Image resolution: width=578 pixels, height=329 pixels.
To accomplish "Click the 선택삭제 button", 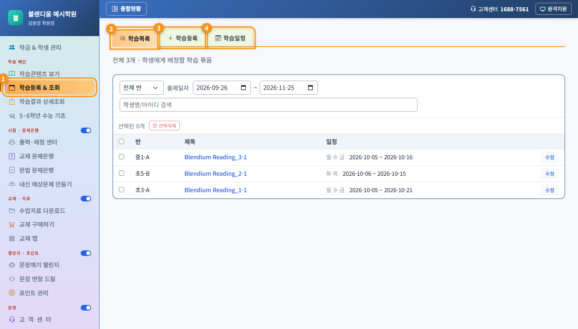I will pos(164,126).
